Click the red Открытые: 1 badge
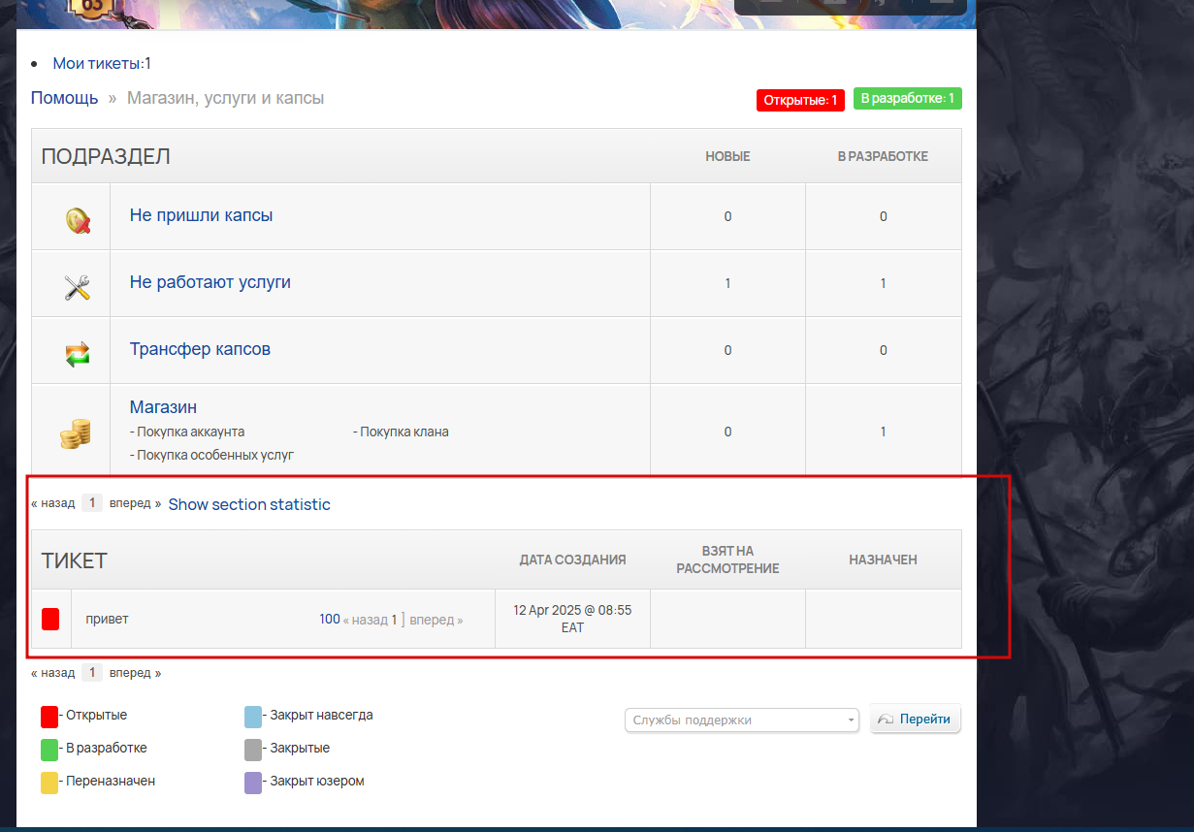1194x832 pixels. click(x=800, y=100)
